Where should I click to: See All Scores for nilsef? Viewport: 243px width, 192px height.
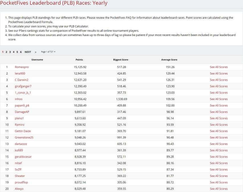click(219, 163)
